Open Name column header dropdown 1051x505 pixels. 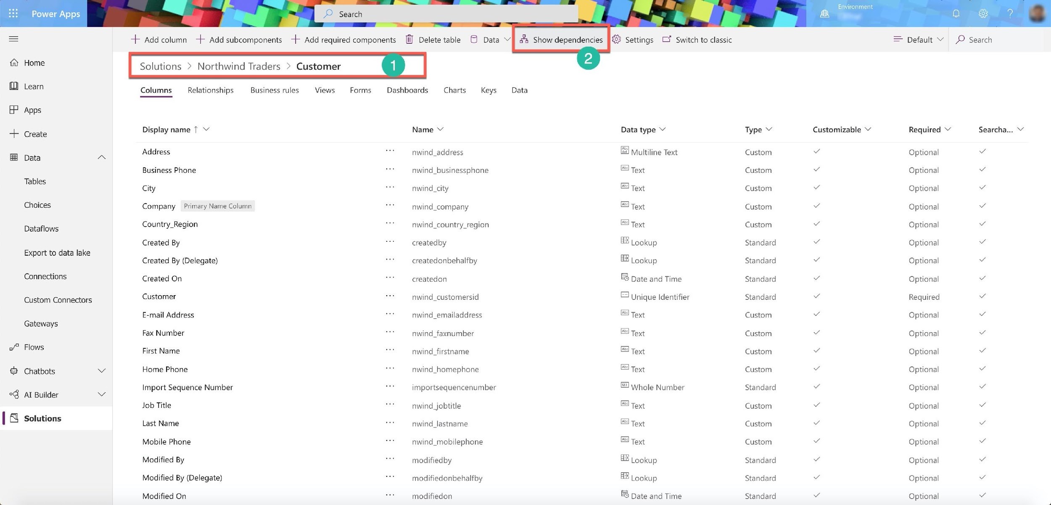coord(440,130)
